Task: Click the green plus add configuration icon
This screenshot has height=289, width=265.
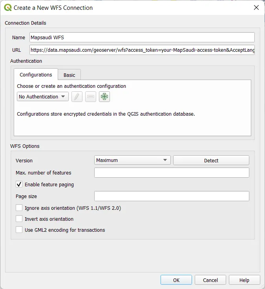Action: pyautogui.click(x=104, y=97)
